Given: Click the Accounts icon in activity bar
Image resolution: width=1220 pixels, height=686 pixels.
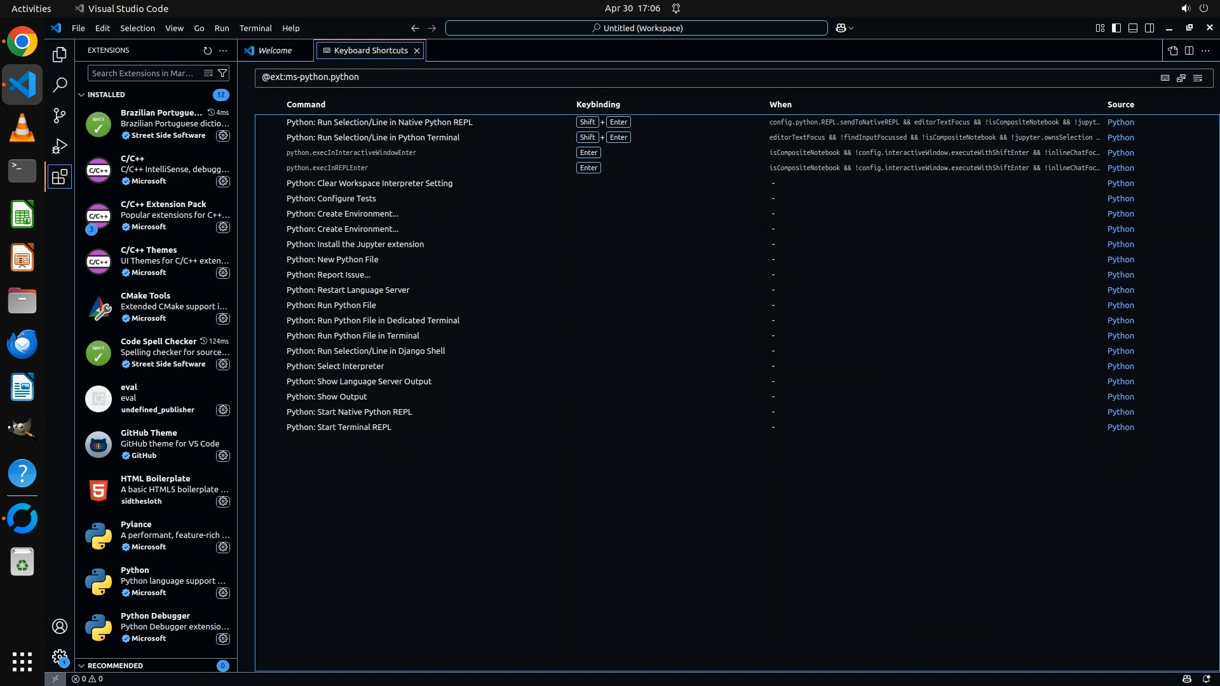Looking at the screenshot, I should tap(59, 626).
